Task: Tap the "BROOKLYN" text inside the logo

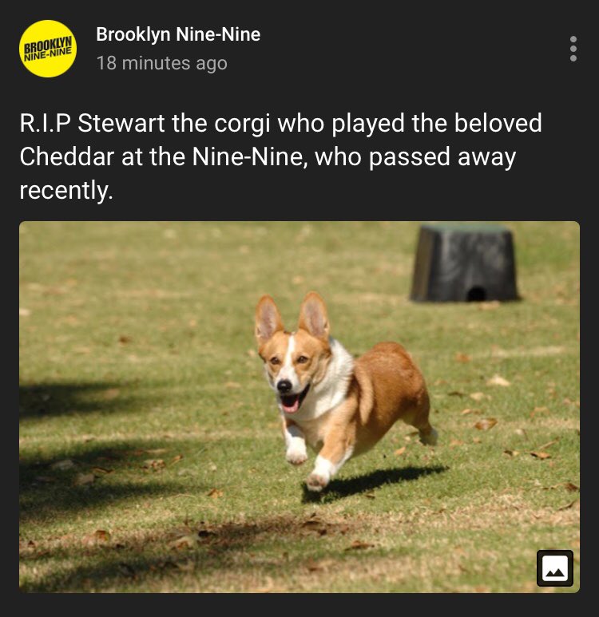Action: click(49, 45)
